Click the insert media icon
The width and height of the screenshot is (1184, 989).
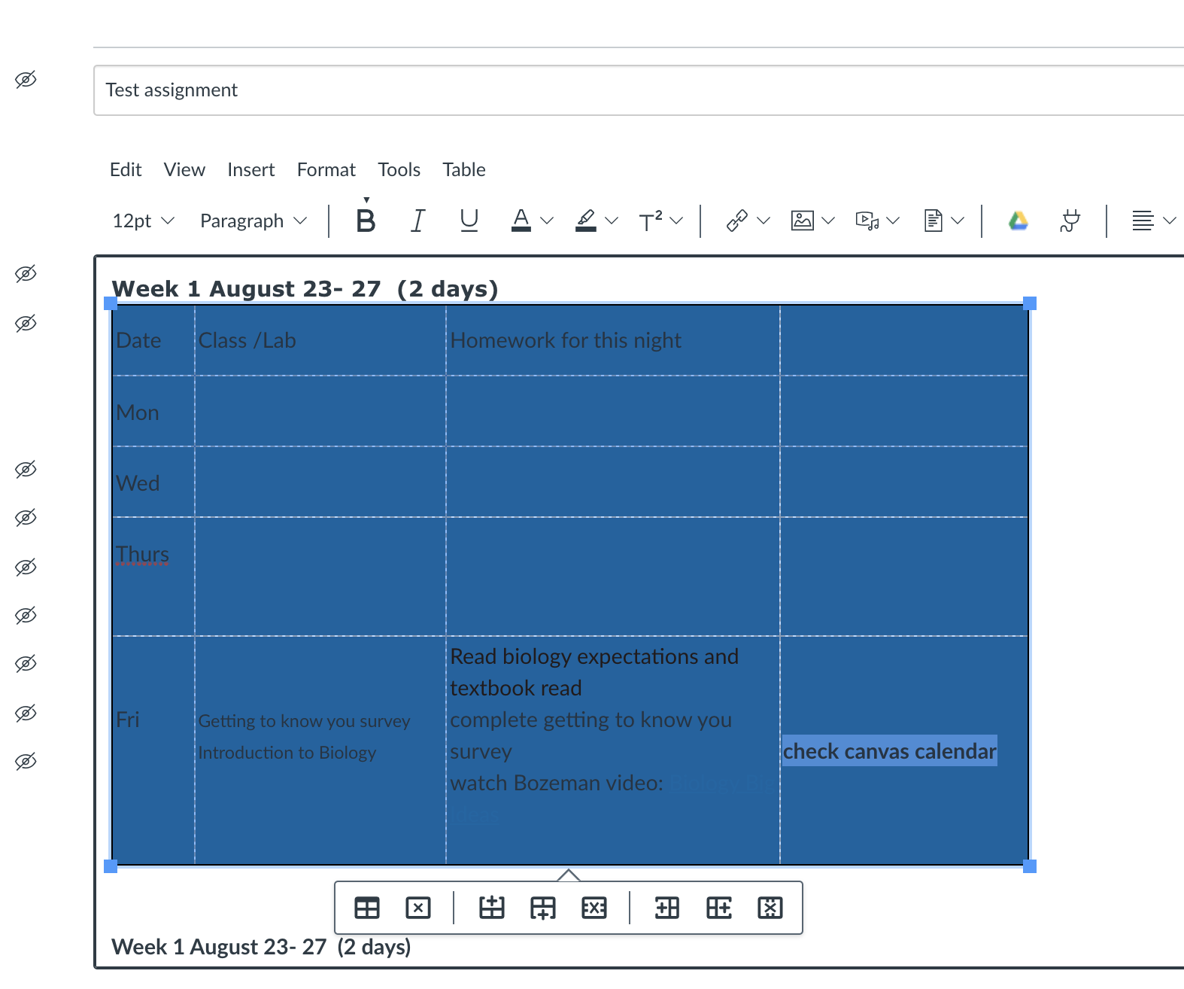(x=867, y=221)
